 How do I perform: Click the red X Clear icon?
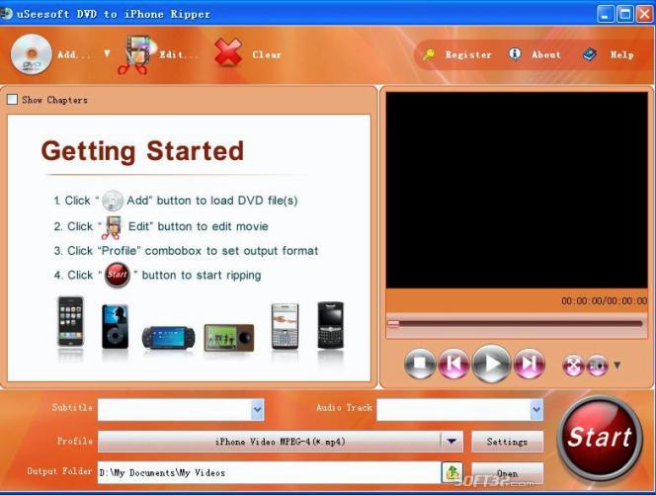228,52
